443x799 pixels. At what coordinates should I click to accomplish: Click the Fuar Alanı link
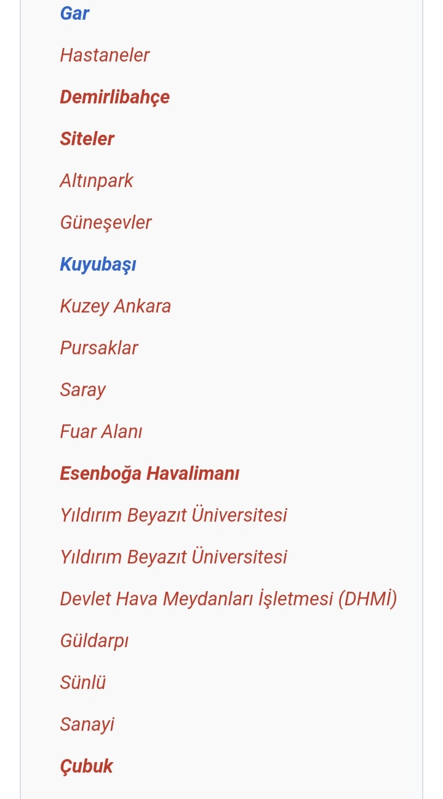[x=101, y=432]
